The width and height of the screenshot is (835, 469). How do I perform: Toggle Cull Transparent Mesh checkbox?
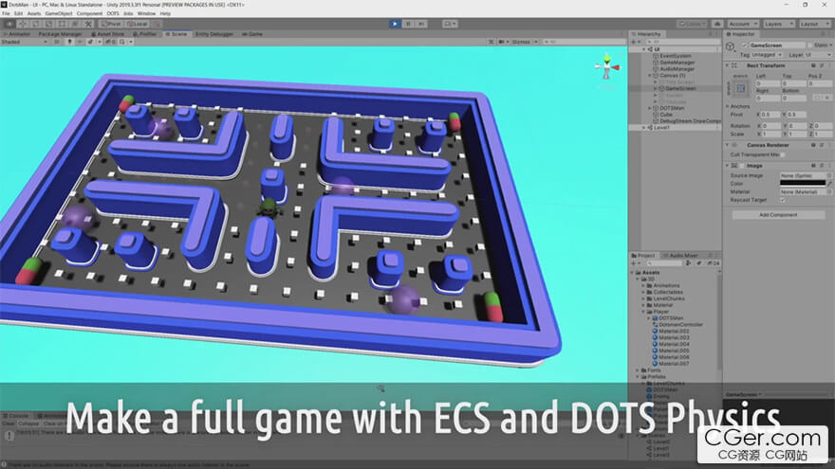783,154
